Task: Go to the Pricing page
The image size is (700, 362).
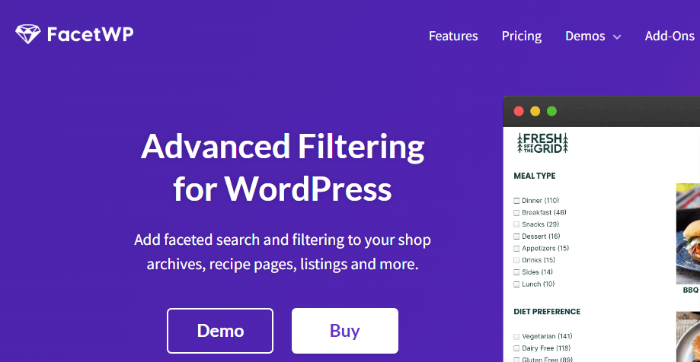Action: 522,36
